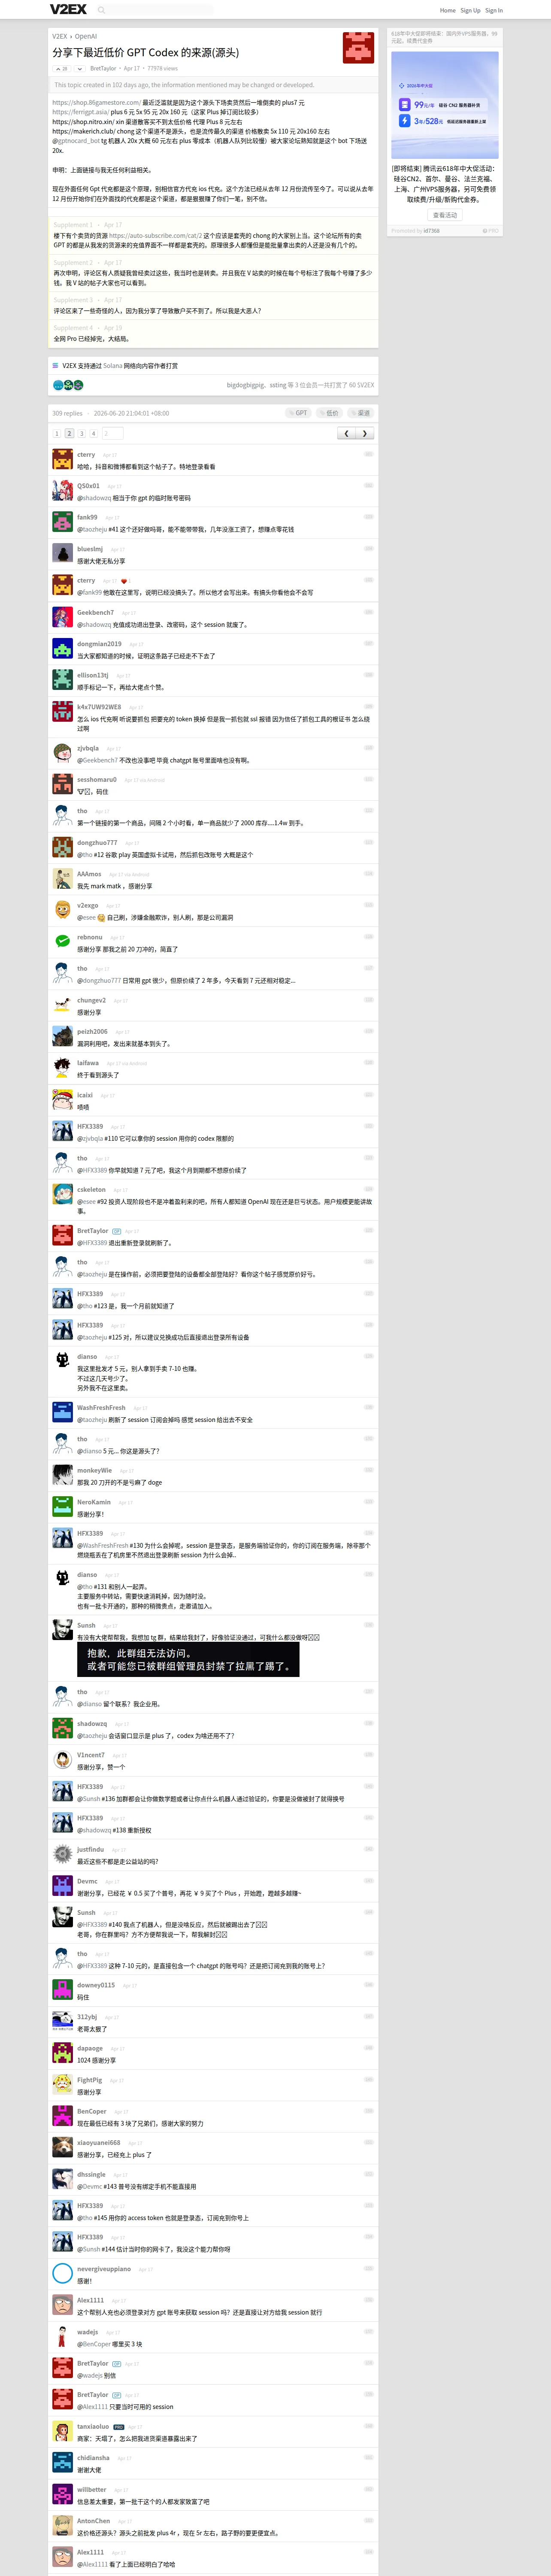Go to the previous page of replies
Image resolution: width=551 pixels, height=2576 pixels.
click(346, 434)
